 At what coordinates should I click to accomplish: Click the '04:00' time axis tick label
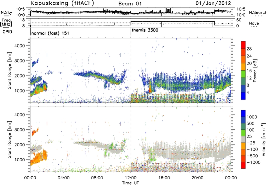click(x=64, y=178)
